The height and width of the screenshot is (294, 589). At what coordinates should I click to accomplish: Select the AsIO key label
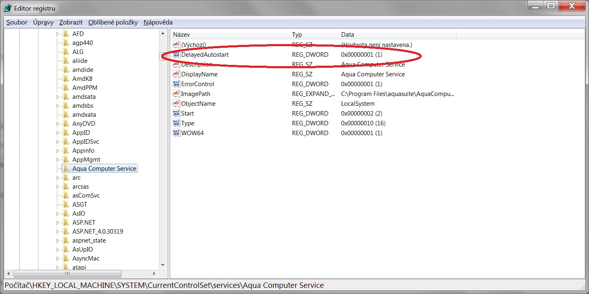point(79,214)
